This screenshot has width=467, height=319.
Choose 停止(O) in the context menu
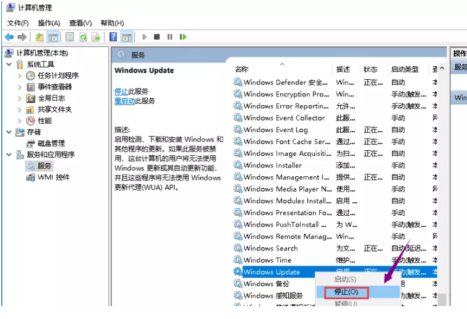coord(346,292)
